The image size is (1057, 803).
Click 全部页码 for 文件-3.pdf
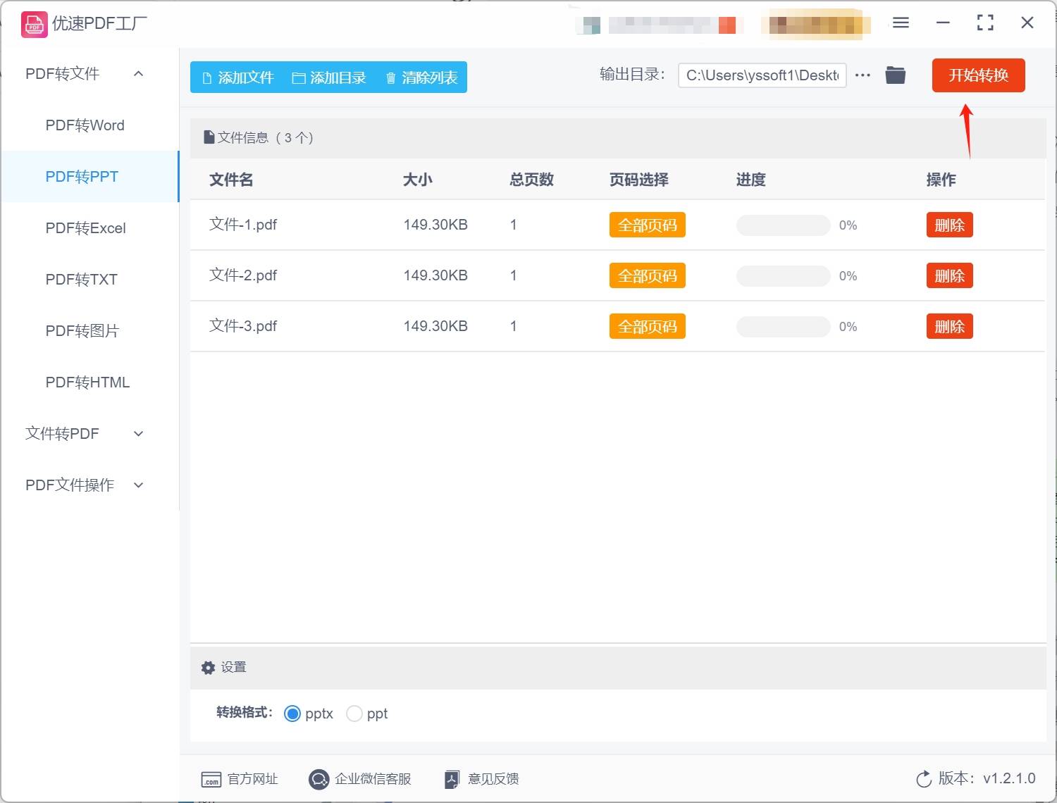[x=647, y=327]
